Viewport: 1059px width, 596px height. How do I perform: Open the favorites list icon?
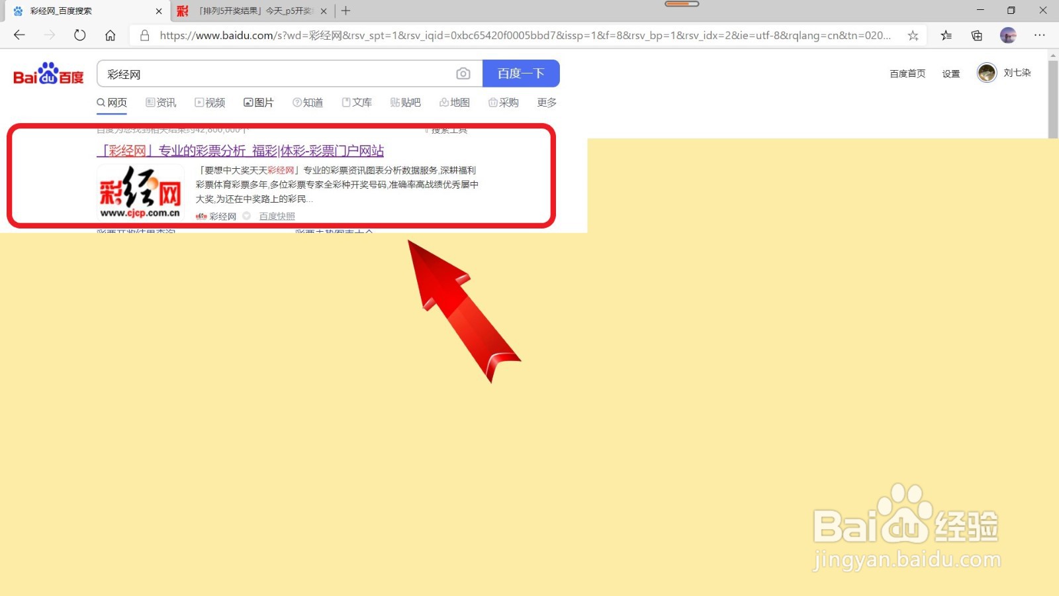946,36
